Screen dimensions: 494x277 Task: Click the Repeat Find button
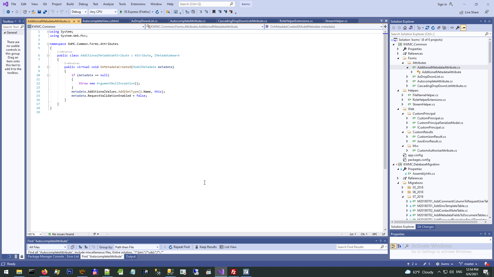coord(179,247)
